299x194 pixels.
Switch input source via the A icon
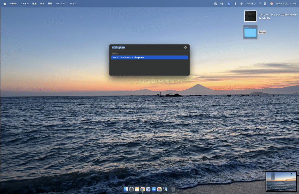tap(229, 3)
